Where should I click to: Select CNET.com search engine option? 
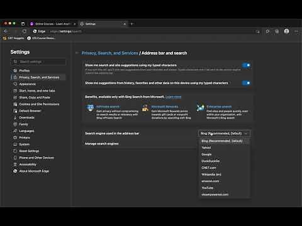tap(225, 168)
